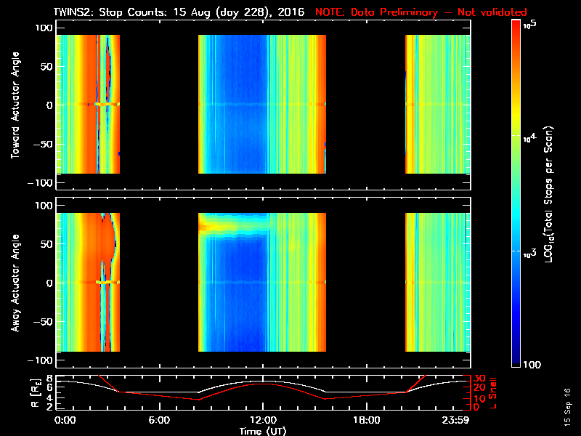
Task: Click the TWINS2 Stop Counts plot title
Action: coord(182,12)
